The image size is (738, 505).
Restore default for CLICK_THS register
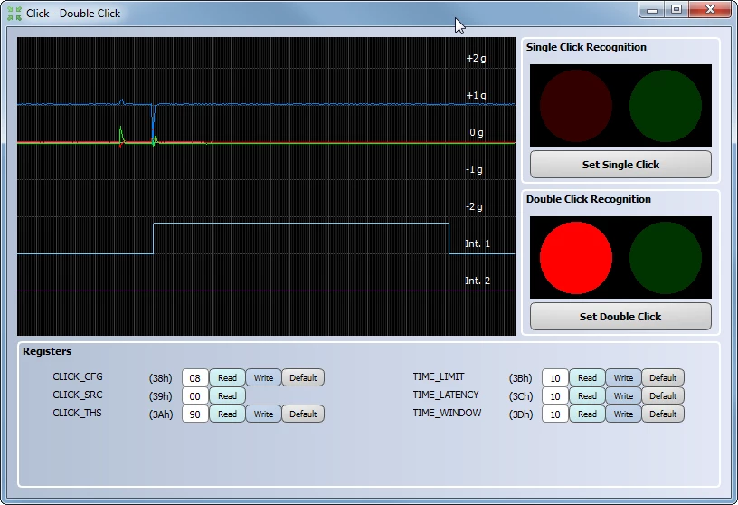303,414
